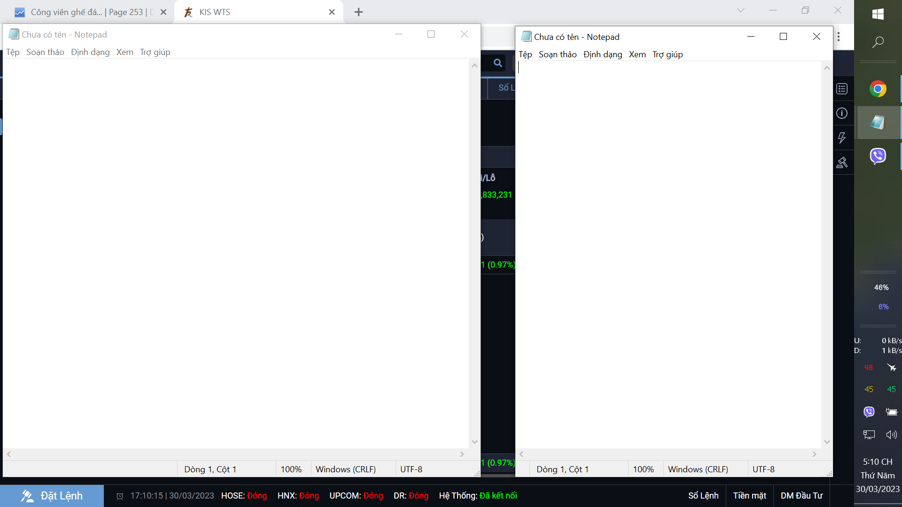Screen dimensions: 902x507
Task: Open Chrome from the taskbar
Action: [x=878, y=89]
